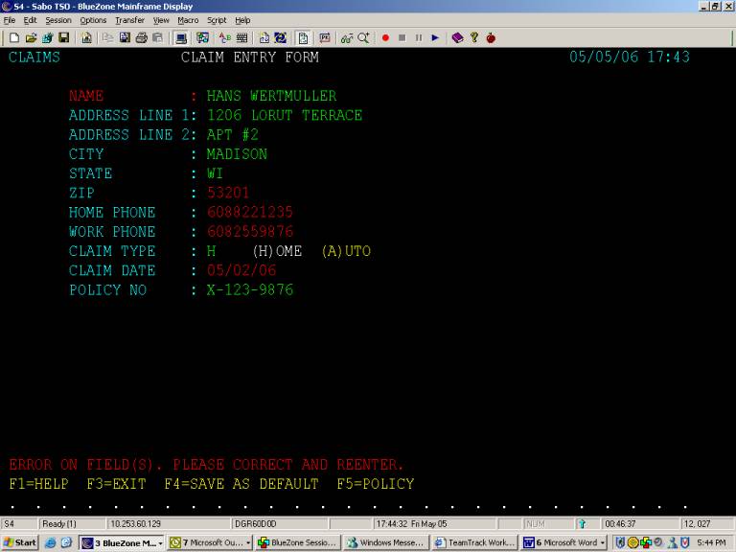The width and height of the screenshot is (736, 552).
Task: Click the Address Line 1 field value
Action: tap(285, 115)
